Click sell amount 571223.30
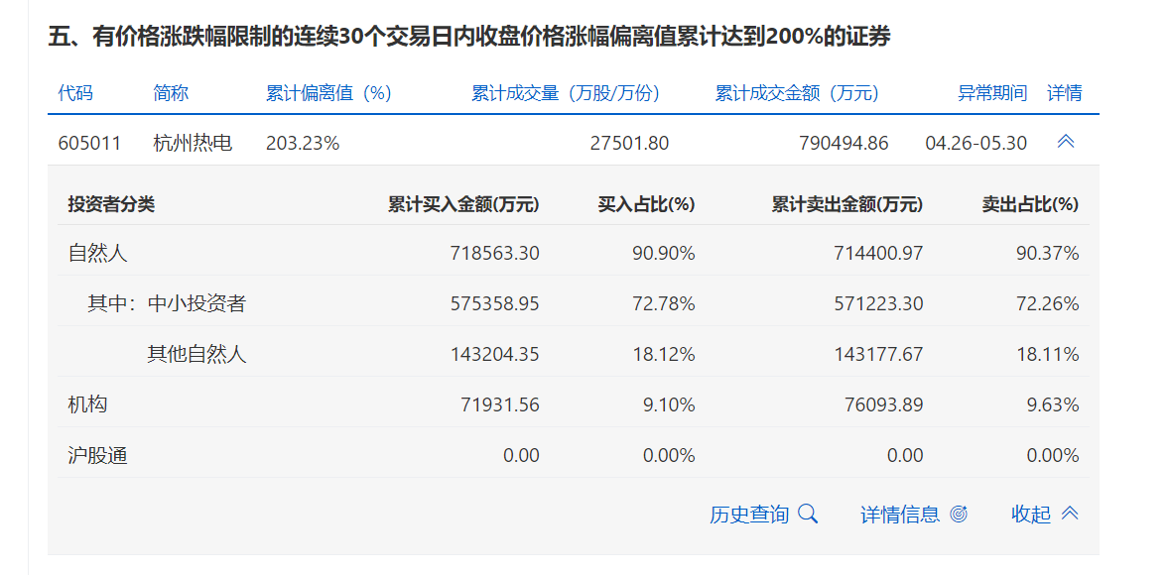Viewport: 1170px width, 575px height. tap(880, 304)
